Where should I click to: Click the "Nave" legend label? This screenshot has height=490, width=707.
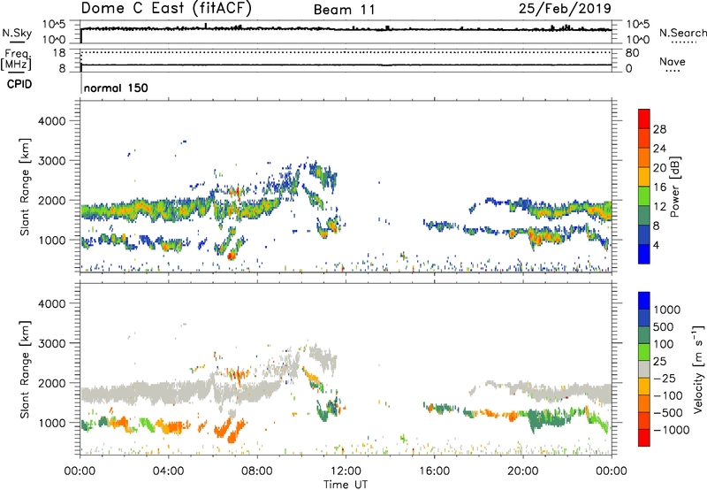click(673, 61)
